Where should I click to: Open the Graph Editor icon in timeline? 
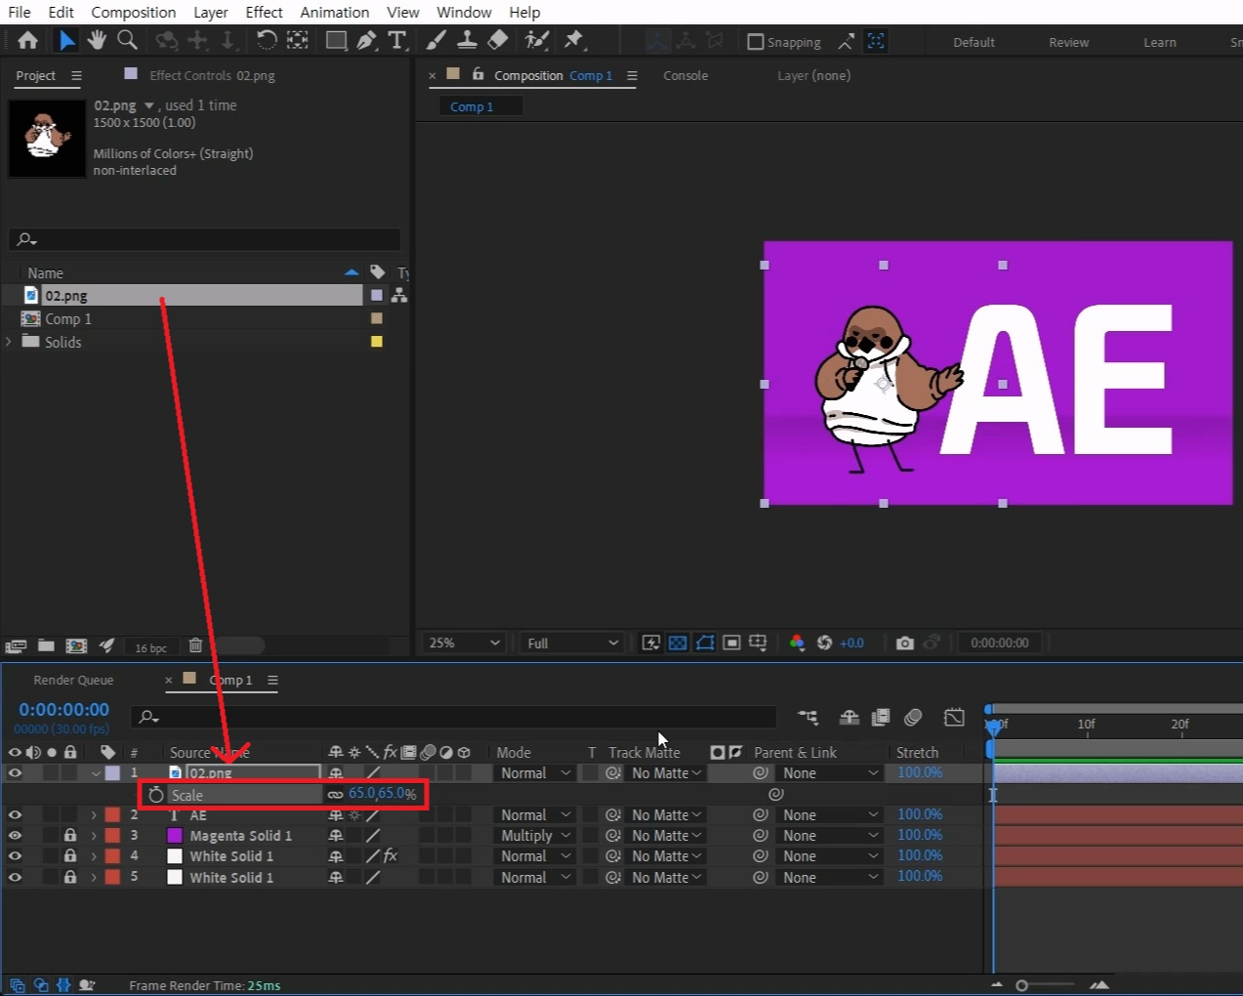954,718
